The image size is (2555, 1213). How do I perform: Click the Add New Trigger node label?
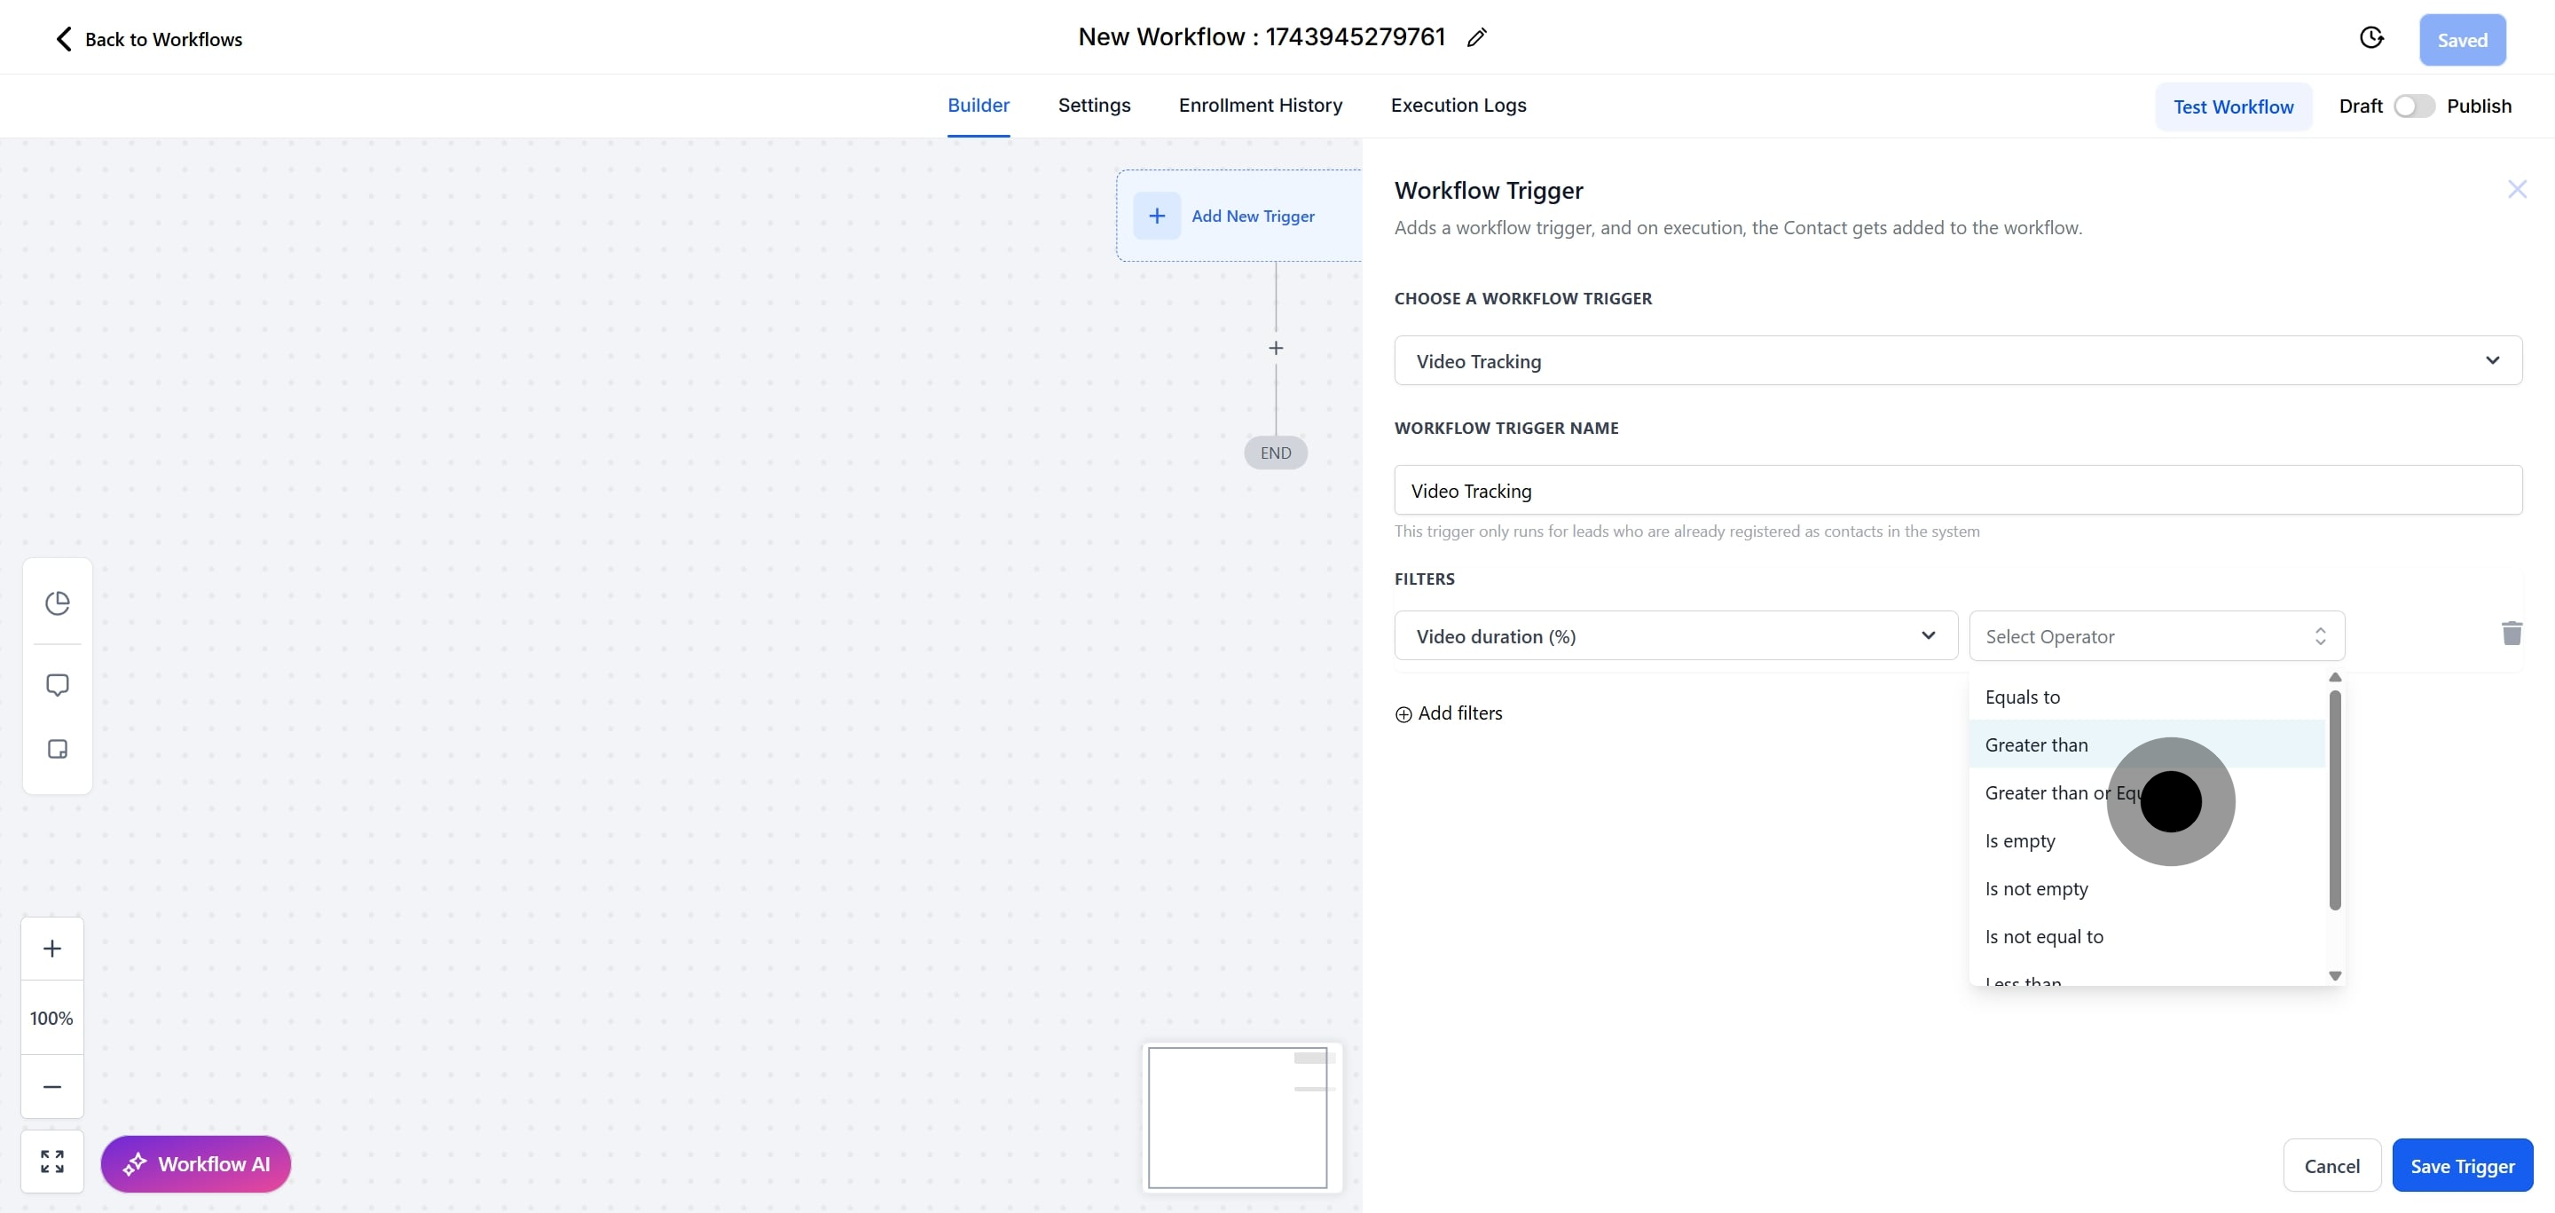point(1253,216)
